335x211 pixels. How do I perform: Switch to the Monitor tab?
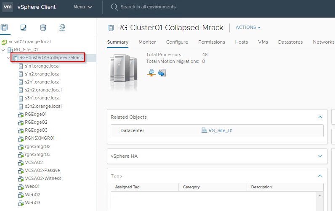coord(147,42)
